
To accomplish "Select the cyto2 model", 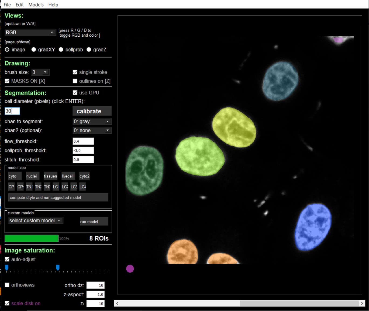I will (x=84, y=176).
